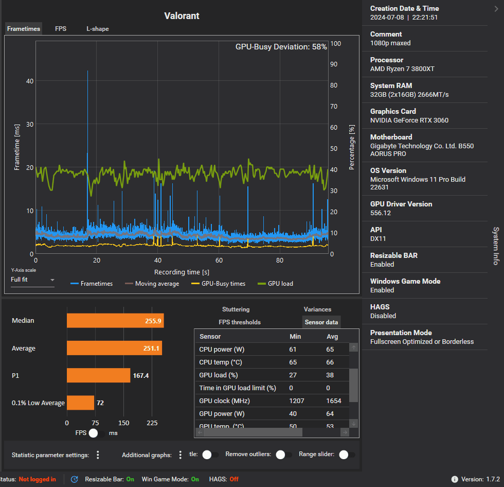504x487 pixels.
Task: Switch the FPS / ms unit toggle
Action: point(96,433)
